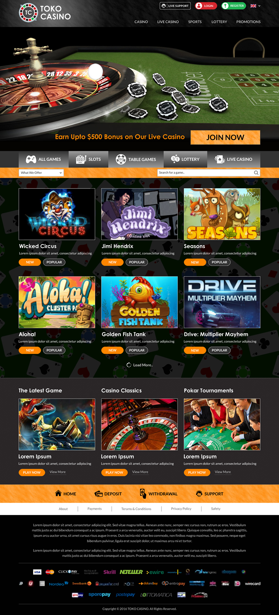Open the Withdrawal icon in orange bar
The height and width of the screenshot is (615, 279).
143,494
